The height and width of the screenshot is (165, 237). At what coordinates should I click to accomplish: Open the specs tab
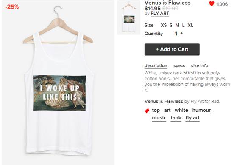tap(179, 66)
